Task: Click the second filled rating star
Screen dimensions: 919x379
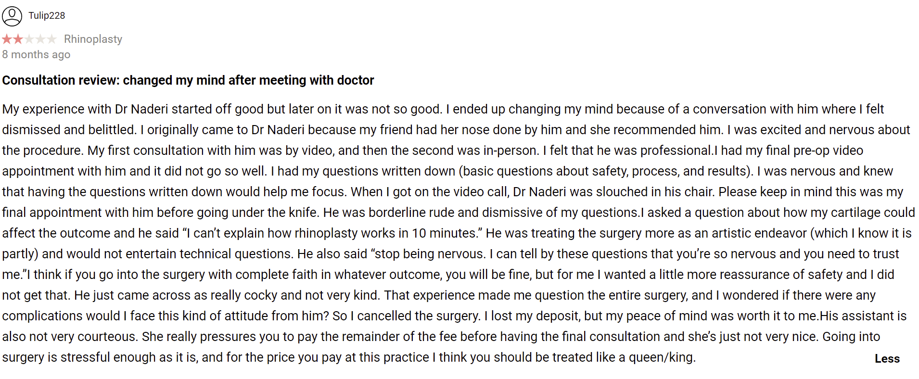Action: 18,39
